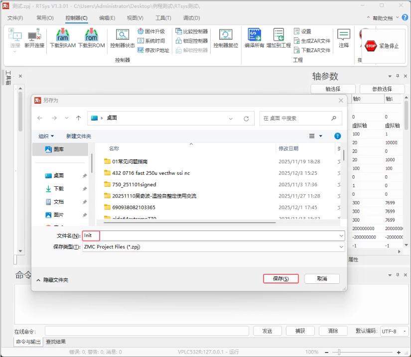Click the 轴选择 button

tap(333, 89)
